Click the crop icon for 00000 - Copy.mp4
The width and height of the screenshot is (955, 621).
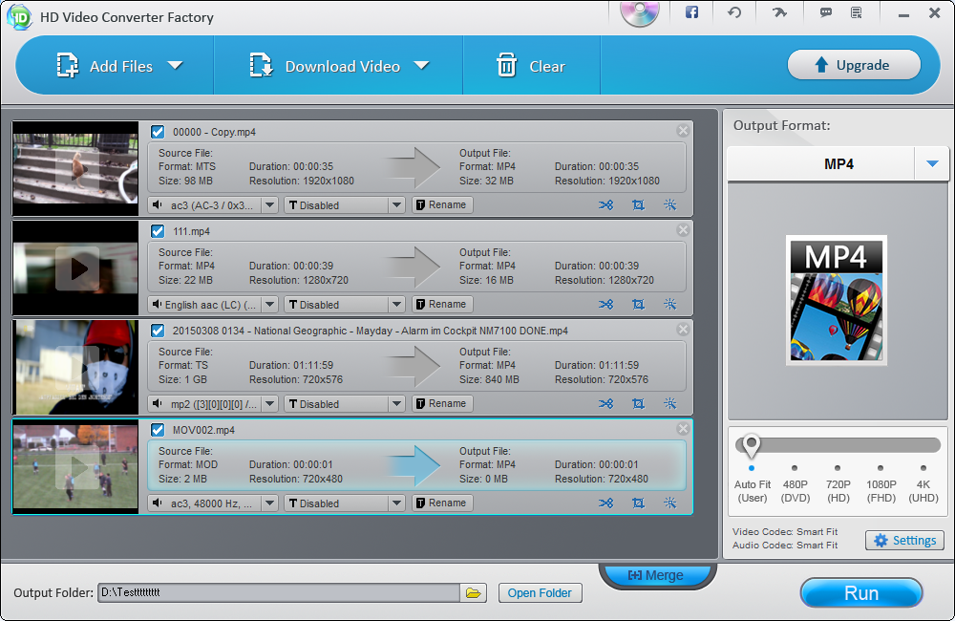click(x=638, y=204)
